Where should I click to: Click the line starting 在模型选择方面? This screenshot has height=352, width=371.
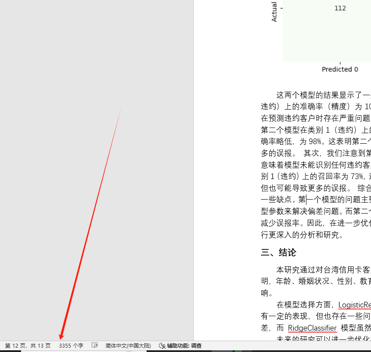[x=323, y=305]
